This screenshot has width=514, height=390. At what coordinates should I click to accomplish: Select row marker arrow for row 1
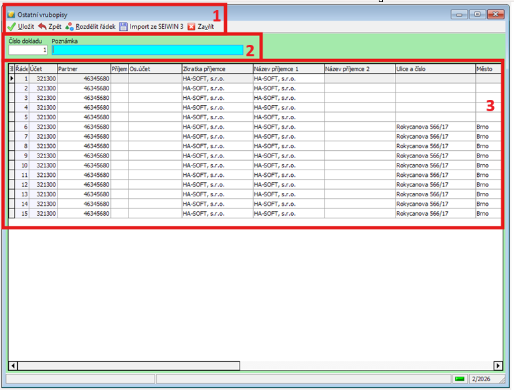pos(12,78)
